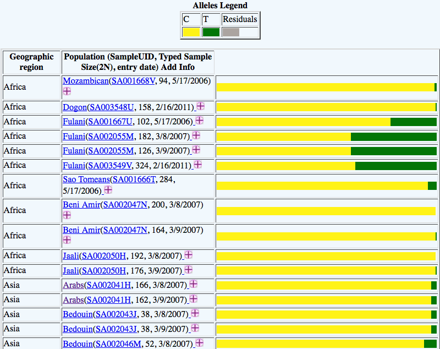Open Add Info icon for Fulani SA001667U
440x349 pixels.
coord(199,121)
